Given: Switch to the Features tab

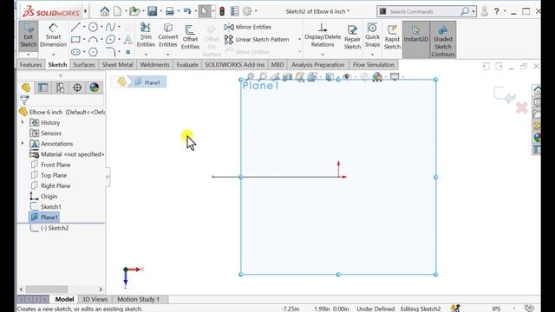Looking at the screenshot, I should tap(31, 65).
